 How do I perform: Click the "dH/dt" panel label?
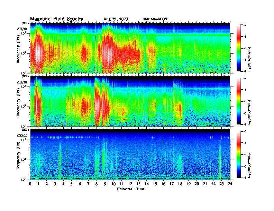(22, 29)
